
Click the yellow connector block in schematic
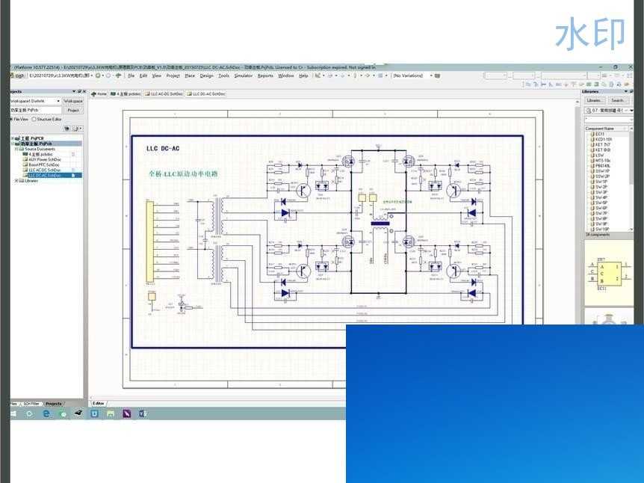(150, 241)
